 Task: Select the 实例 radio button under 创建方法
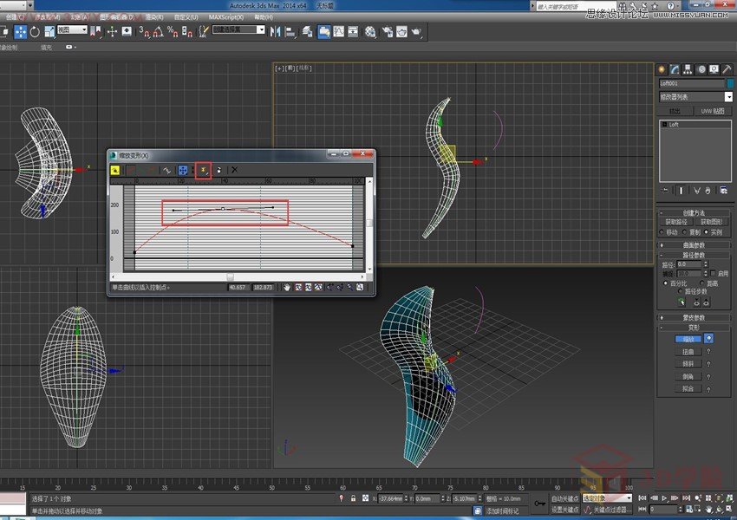pos(708,232)
